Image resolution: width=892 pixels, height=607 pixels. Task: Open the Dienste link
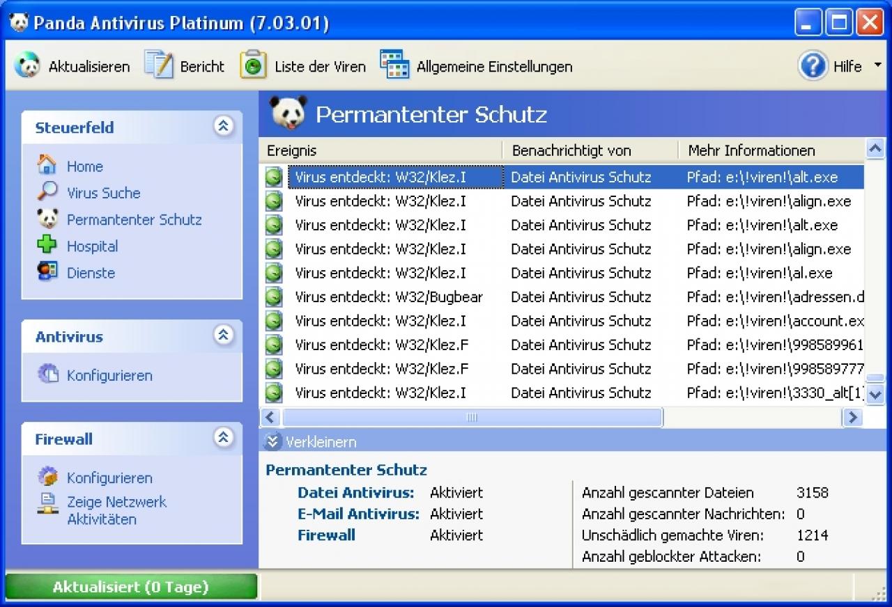[x=91, y=273]
